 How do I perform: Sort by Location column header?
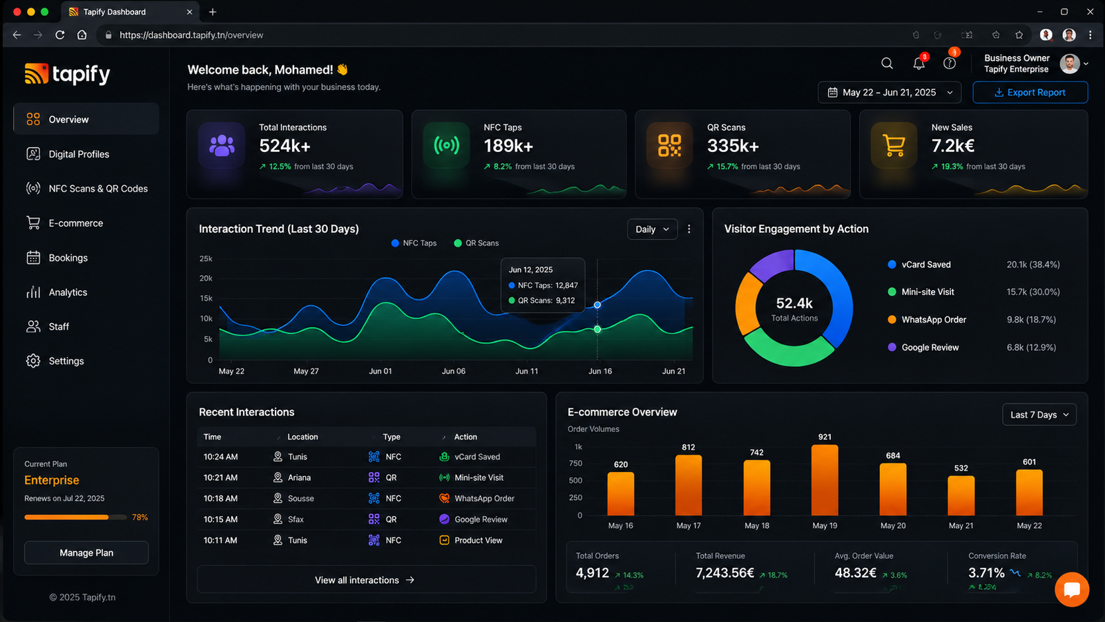pyautogui.click(x=302, y=437)
